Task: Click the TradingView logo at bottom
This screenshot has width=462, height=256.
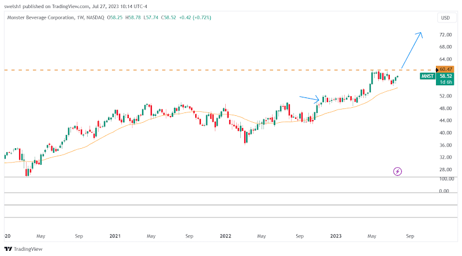Action: [x=24, y=249]
